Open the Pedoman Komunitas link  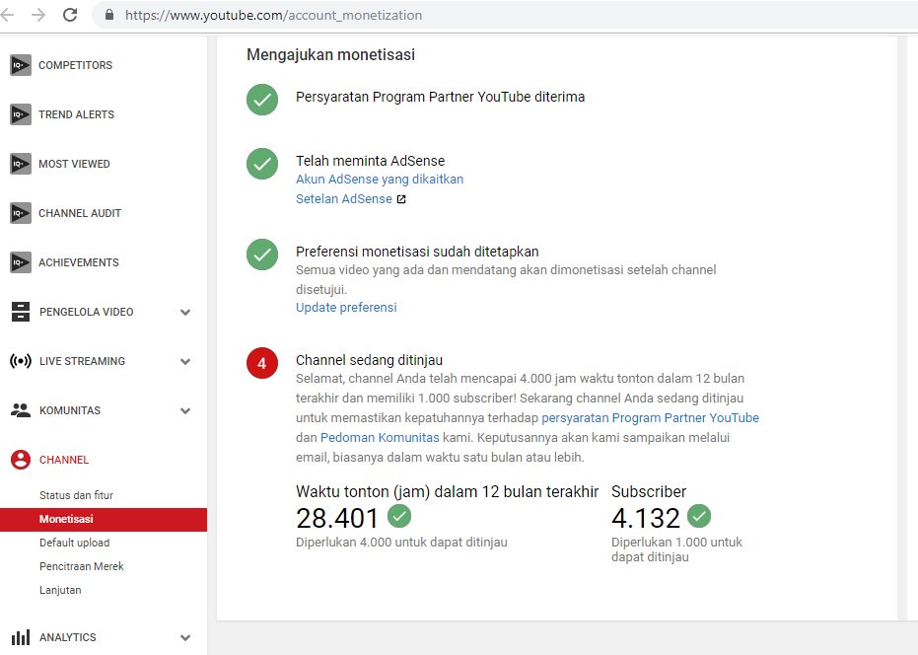click(380, 437)
